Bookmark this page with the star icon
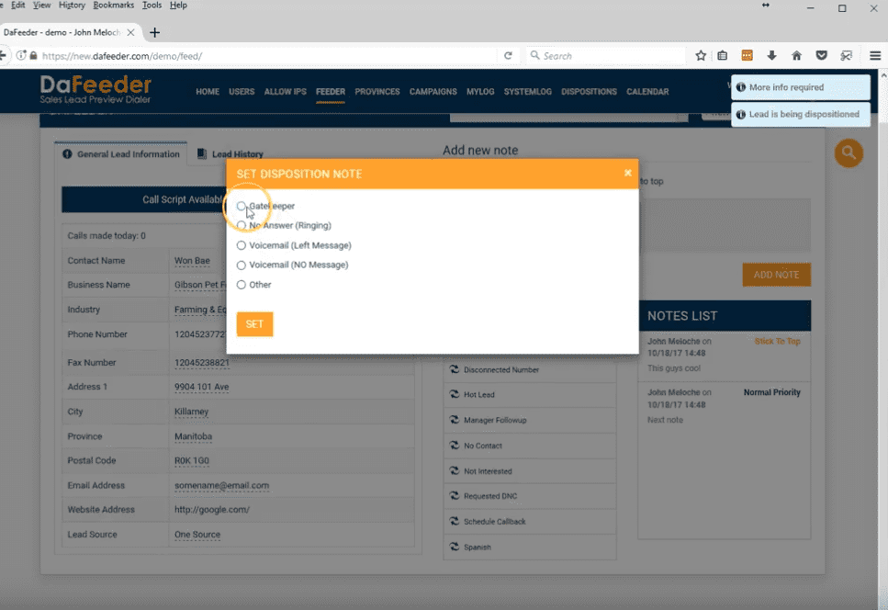 pyautogui.click(x=701, y=56)
